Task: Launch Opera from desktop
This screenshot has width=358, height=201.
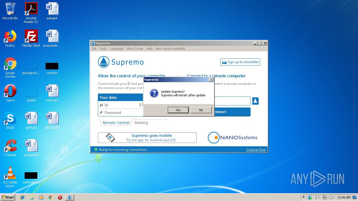Action: point(10,93)
